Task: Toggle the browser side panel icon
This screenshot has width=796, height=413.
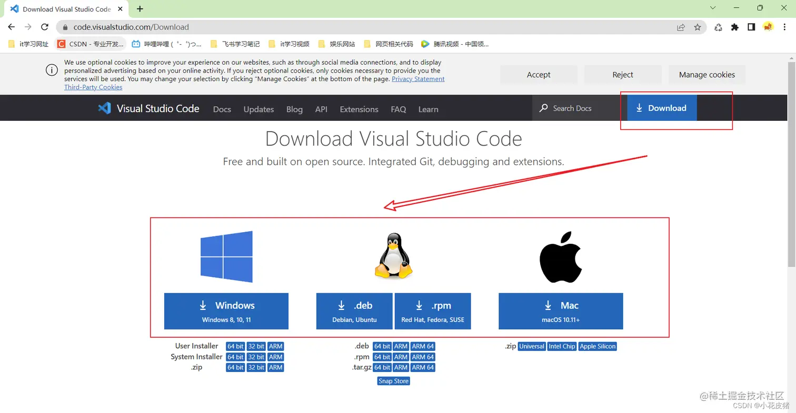Action: pyautogui.click(x=751, y=27)
